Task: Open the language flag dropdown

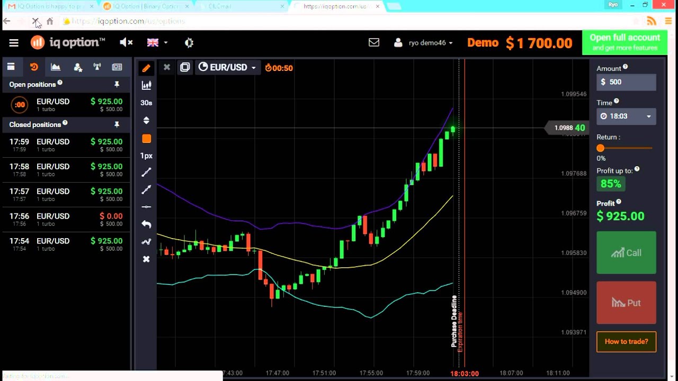Action: coord(157,42)
